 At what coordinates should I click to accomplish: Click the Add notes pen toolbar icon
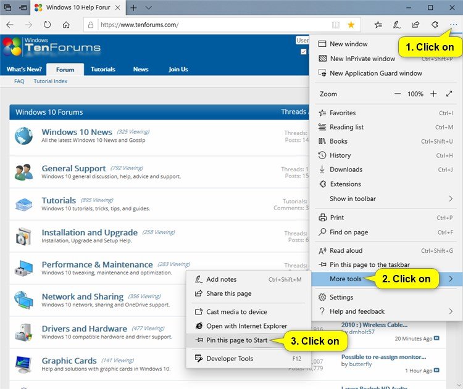click(396, 25)
